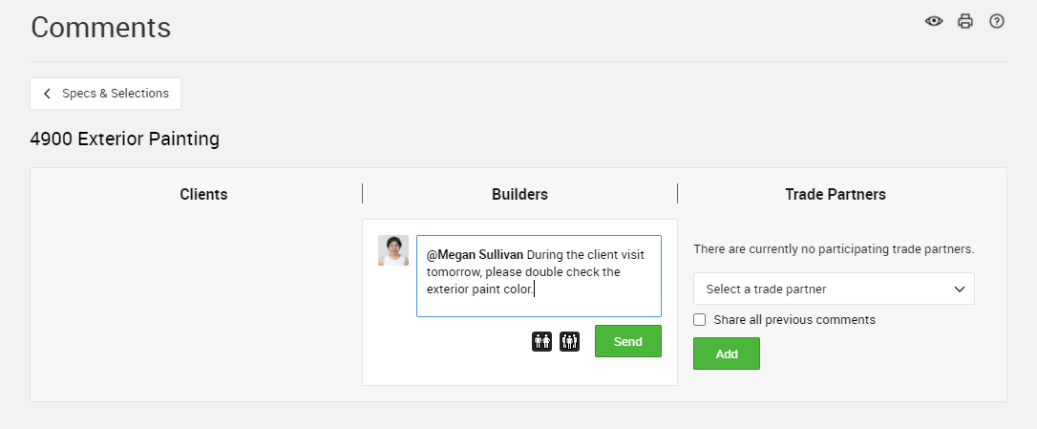Click the green Add button
The image size is (1037, 429).
point(726,354)
